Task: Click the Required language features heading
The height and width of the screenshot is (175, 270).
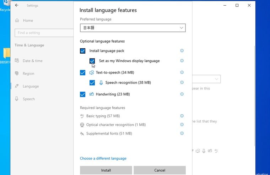Action: (x=102, y=108)
